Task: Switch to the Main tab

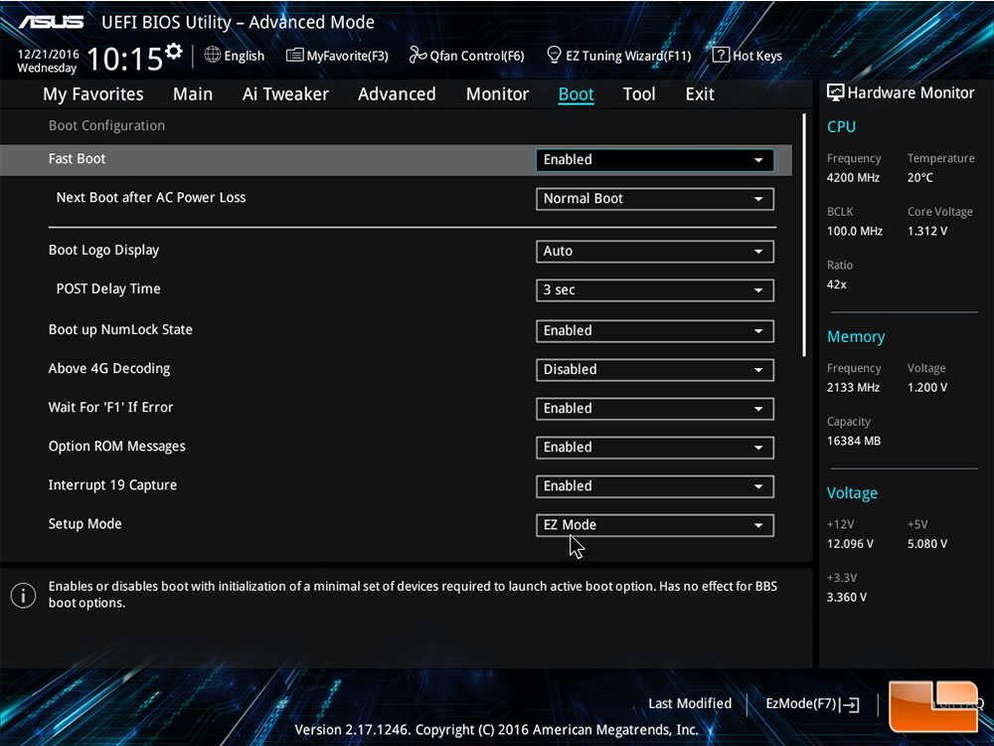Action: pos(193,93)
